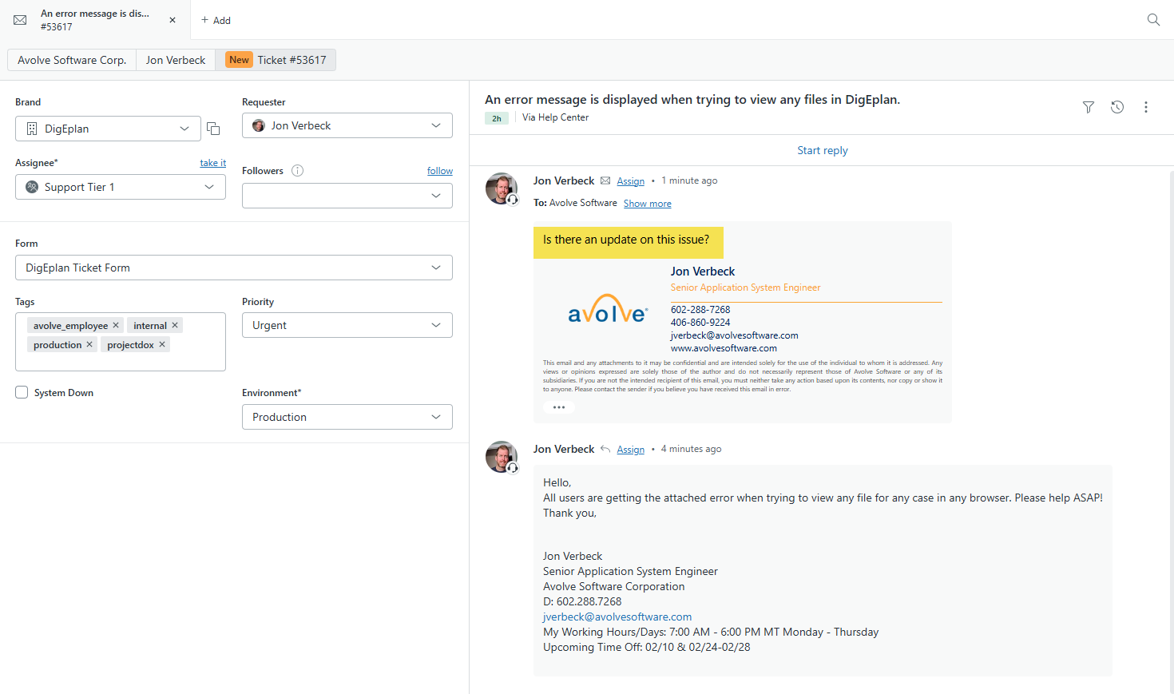
Task: Remove the projectdox tag
Action: tap(162, 344)
